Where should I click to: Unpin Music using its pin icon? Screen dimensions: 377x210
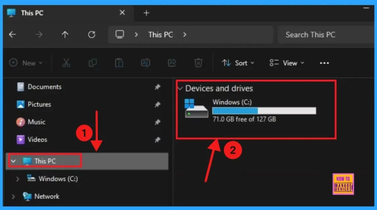click(158, 122)
